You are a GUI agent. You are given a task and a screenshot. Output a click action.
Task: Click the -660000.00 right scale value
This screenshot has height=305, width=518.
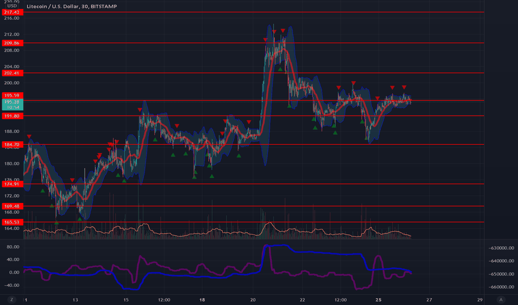pyautogui.click(x=501, y=287)
